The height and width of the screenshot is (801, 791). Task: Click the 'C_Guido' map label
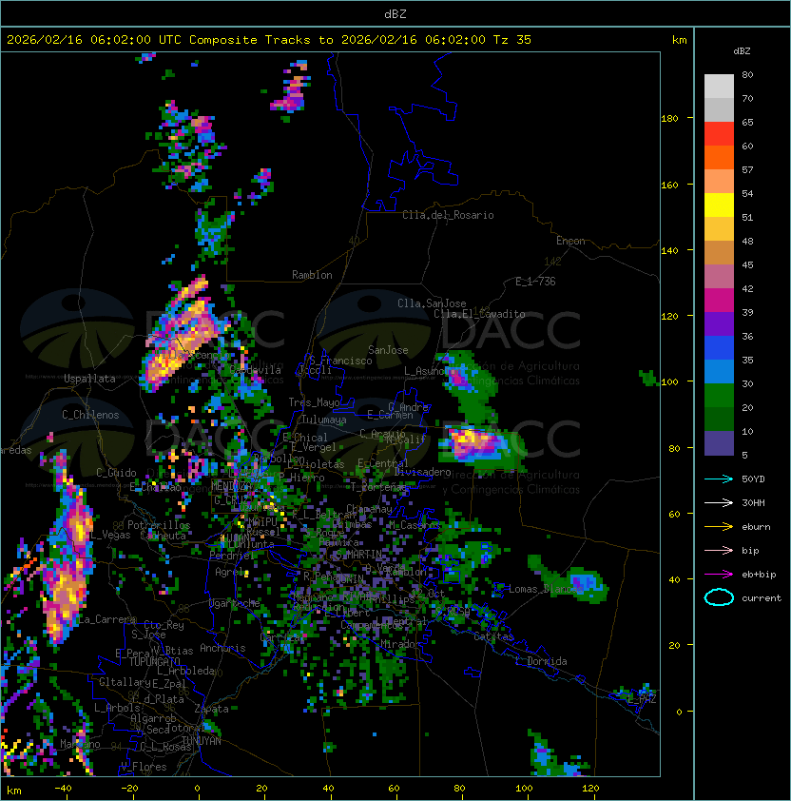click(116, 473)
